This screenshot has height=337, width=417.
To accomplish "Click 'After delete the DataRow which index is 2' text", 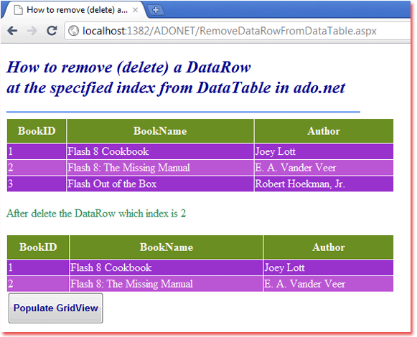I will click(x=96, y=214).
